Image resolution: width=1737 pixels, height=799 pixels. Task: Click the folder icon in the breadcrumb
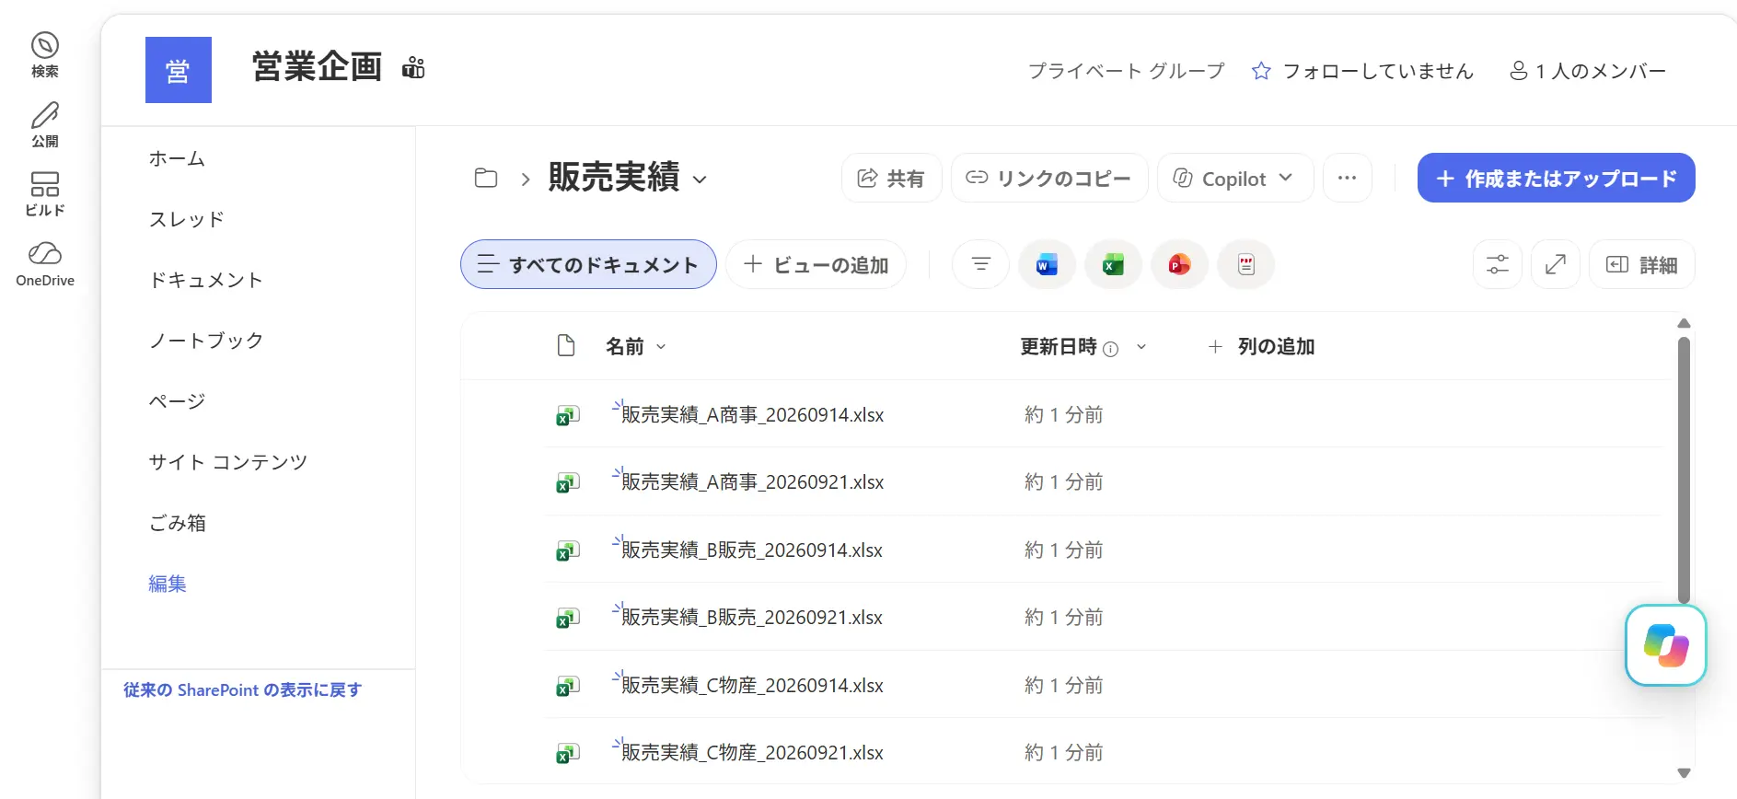click(486, 178)
